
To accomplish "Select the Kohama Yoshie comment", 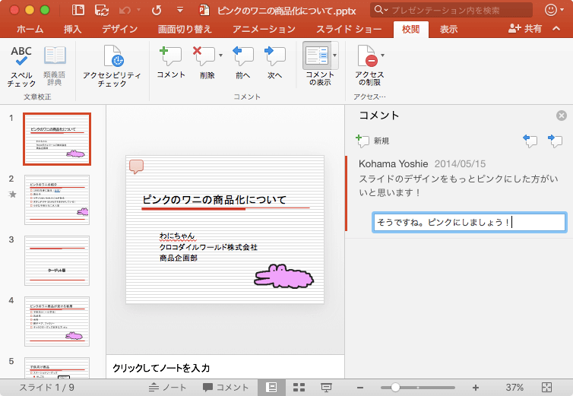I will coord(458,179).
